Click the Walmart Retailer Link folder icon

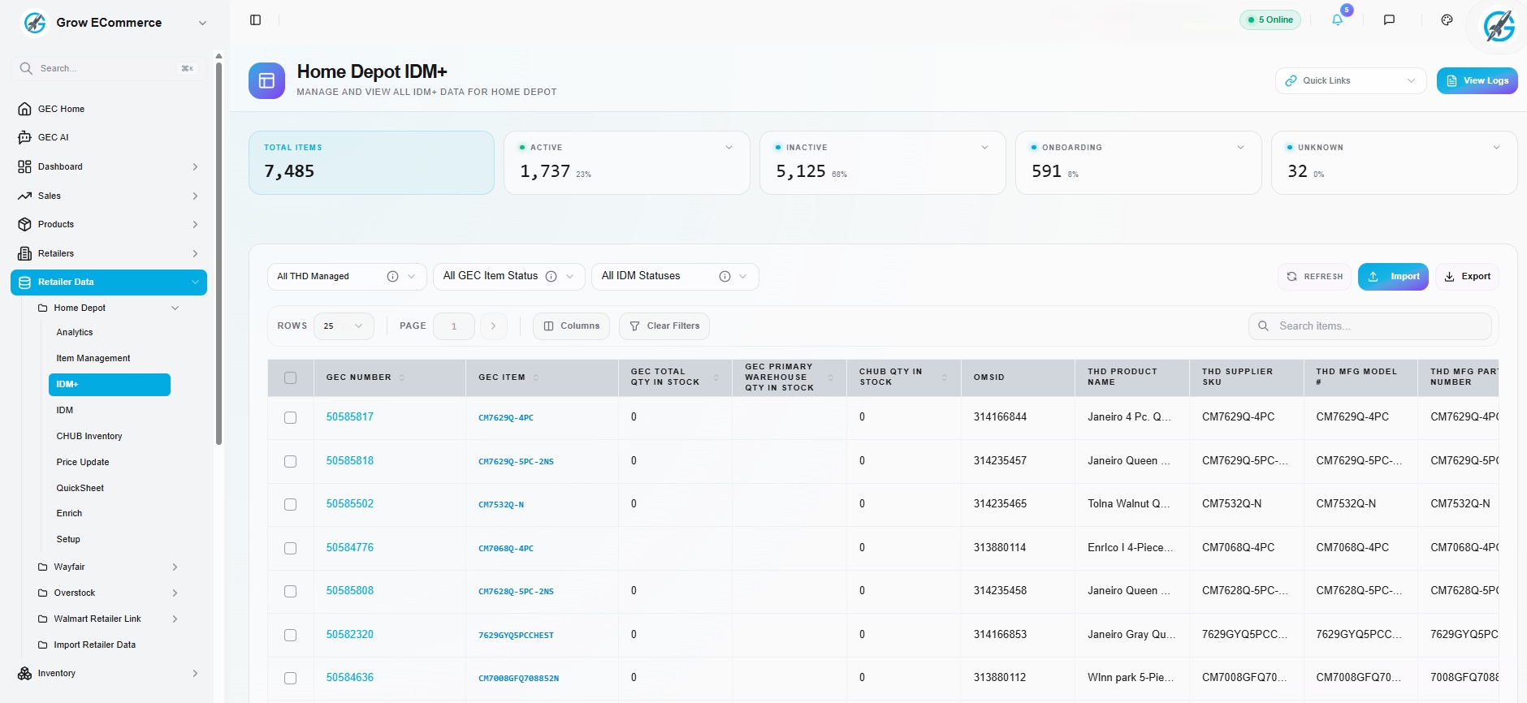[x=43, y=619]
